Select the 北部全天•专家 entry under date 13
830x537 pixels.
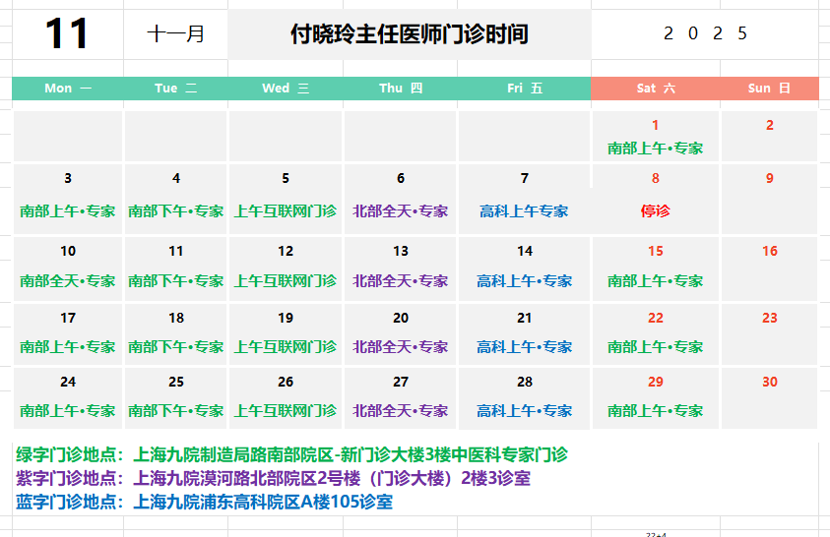click(x=401, y=281)
